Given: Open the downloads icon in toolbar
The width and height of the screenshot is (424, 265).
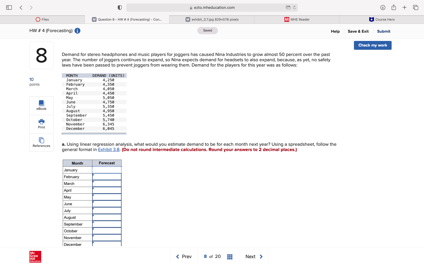Looking at the screenshot, I should pyautogui.click(x=383, y=7).
